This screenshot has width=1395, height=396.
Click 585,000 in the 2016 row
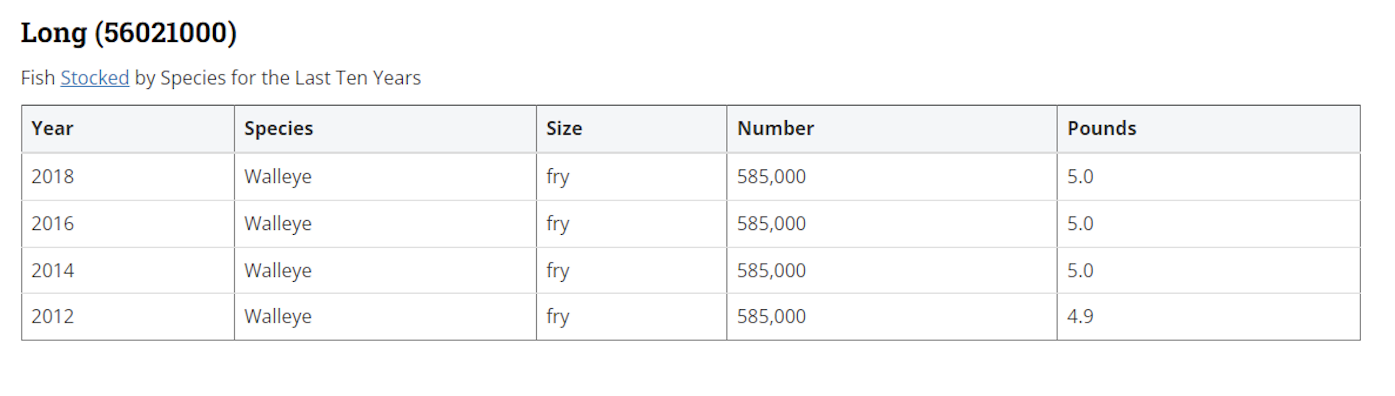[771, 223]
